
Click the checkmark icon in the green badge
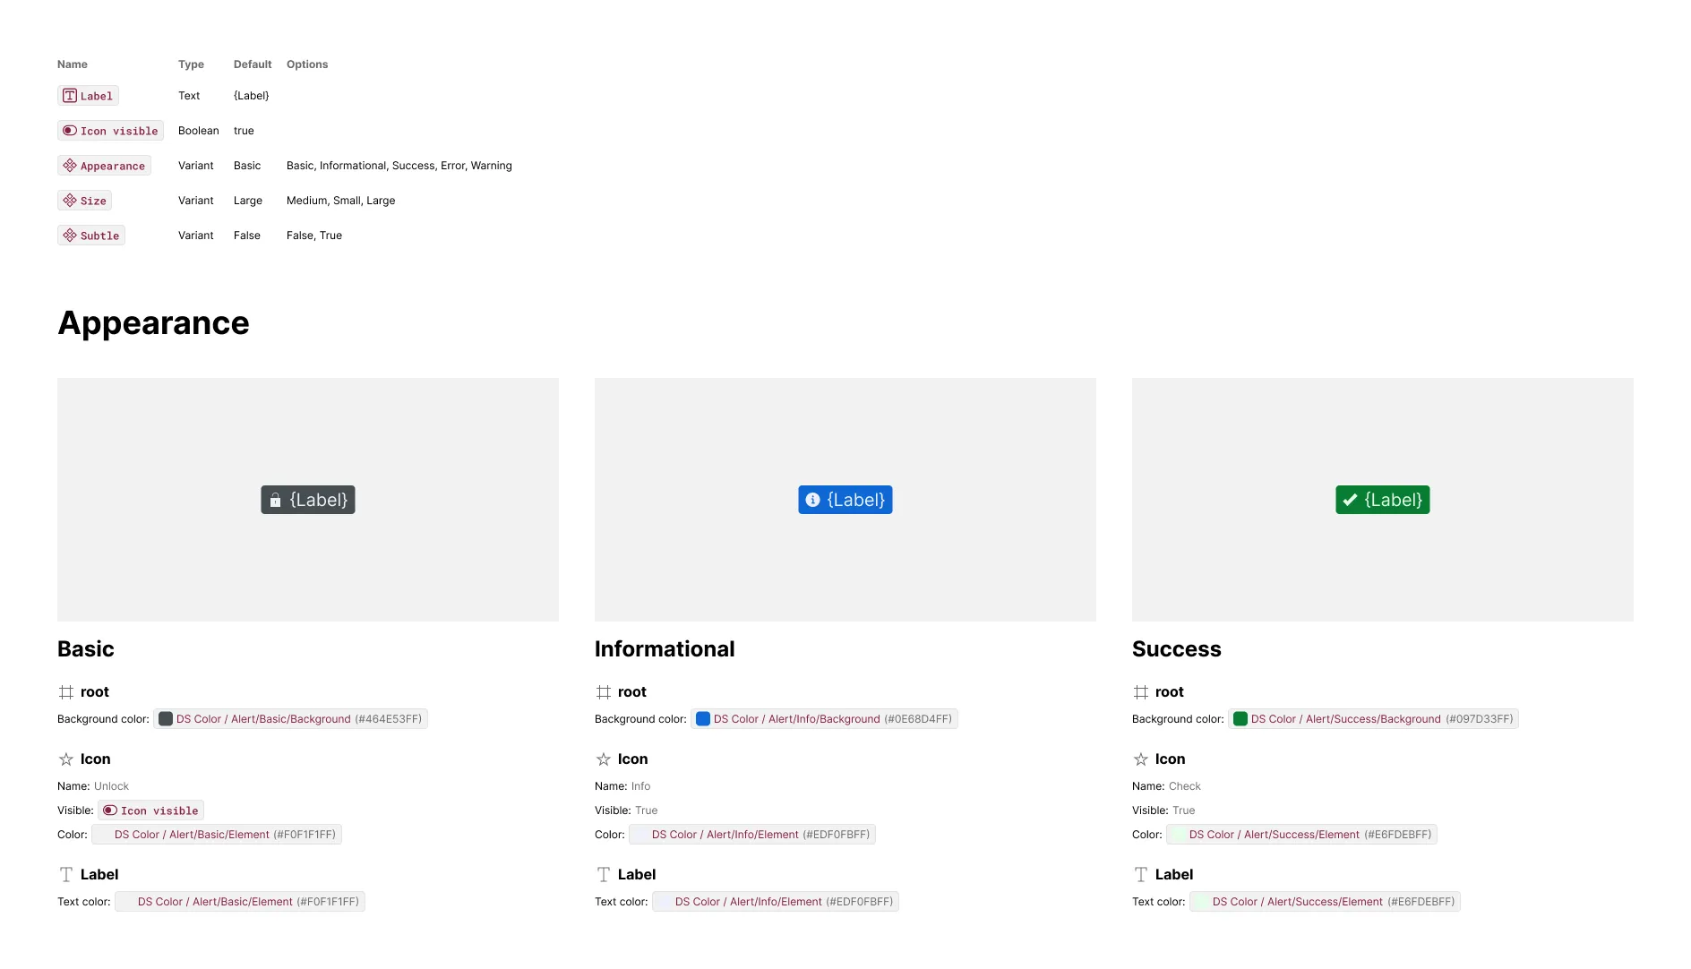[x=1350, y=500]
